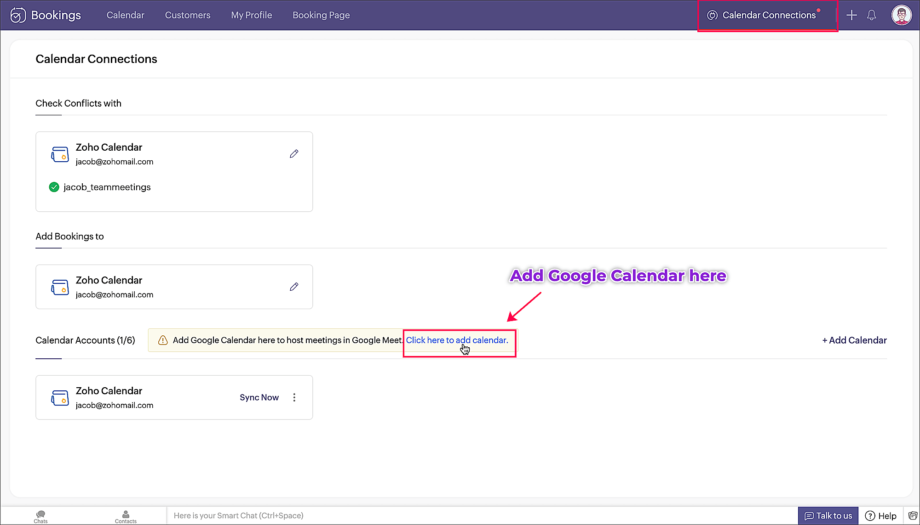Image resolution: width=920 pixels, height=525 pixels.
Task: Select jacob_teammeetings calendar text
Action: click(x=107, y=187)
